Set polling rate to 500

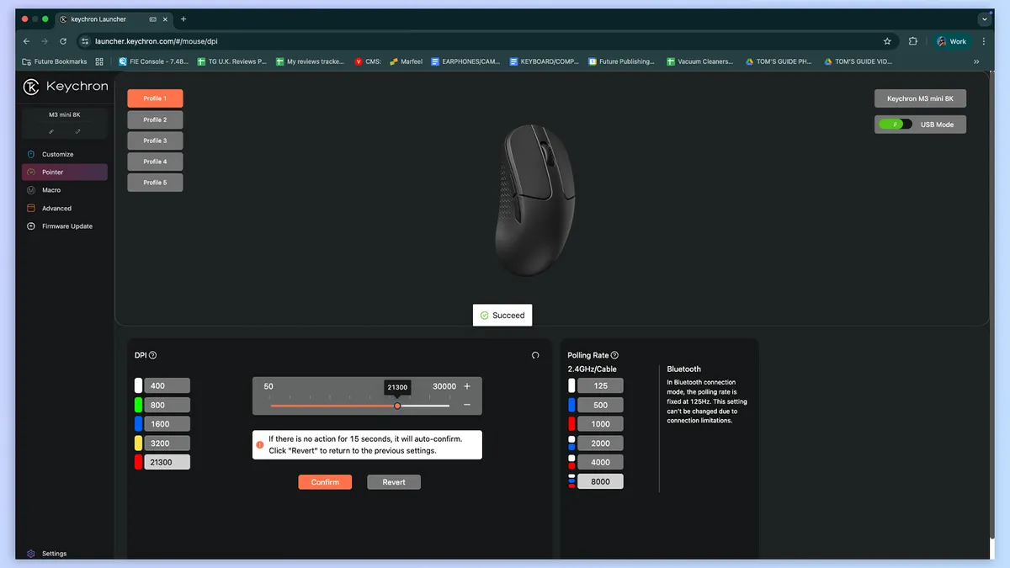pos(600,405)
